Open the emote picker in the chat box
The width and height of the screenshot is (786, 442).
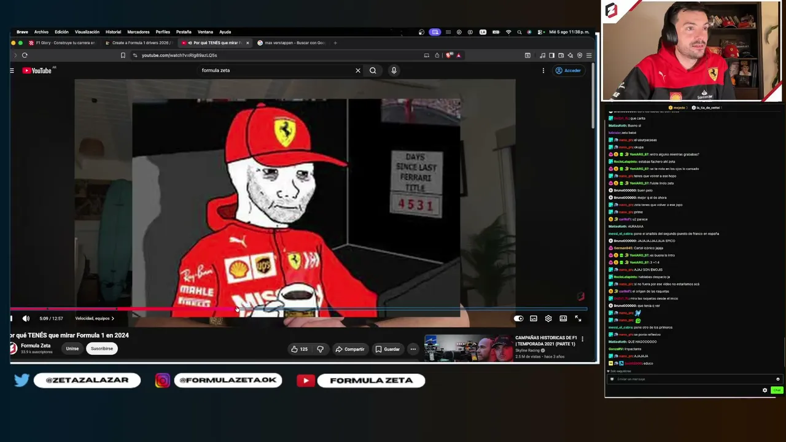[777, 379]
